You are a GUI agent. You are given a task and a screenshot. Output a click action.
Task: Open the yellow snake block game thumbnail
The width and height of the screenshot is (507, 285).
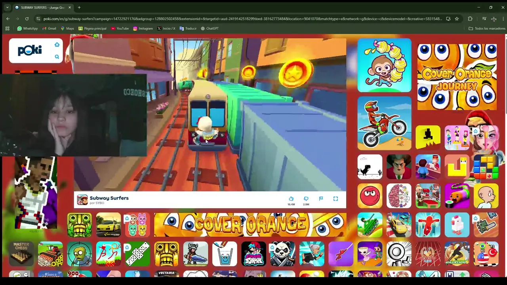457,167
